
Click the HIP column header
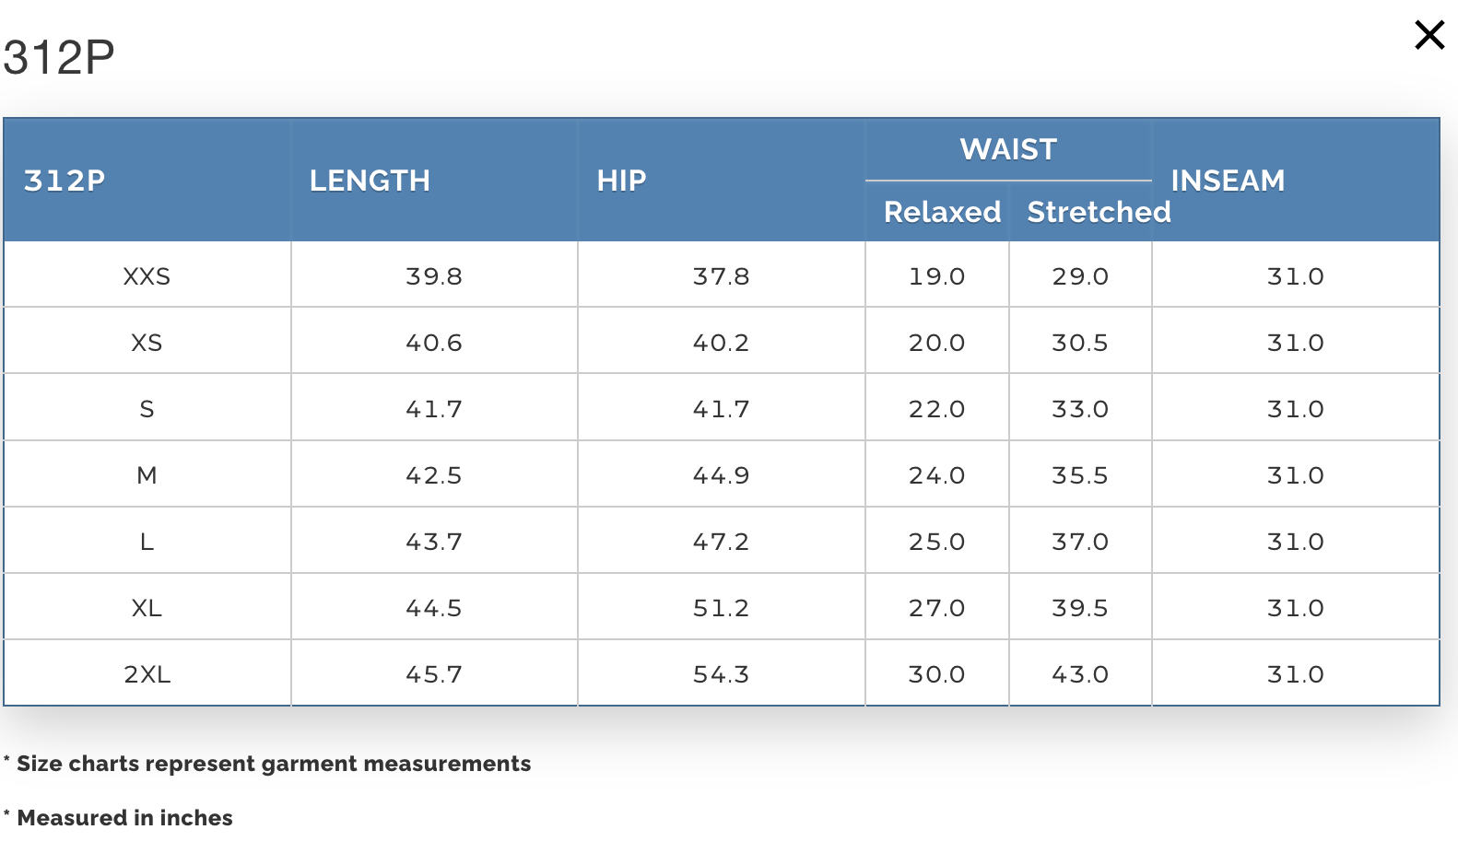click(x=621, y=181)
